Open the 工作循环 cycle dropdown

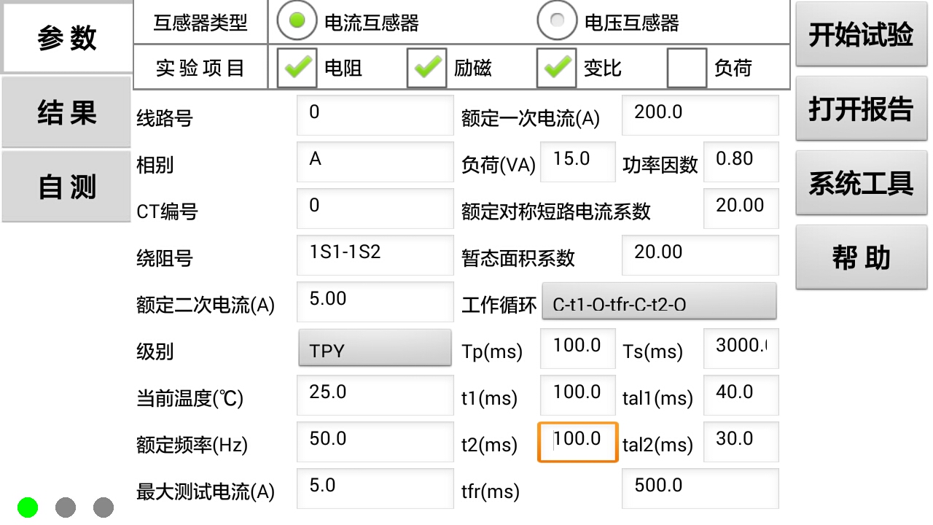coord(659,302)
